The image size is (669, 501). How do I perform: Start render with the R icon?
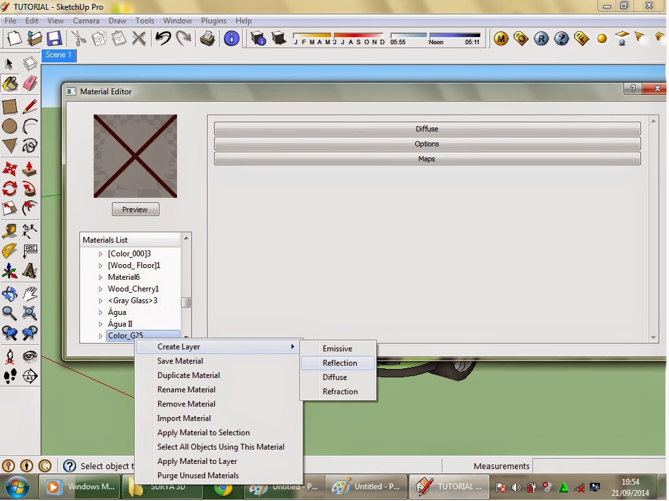coord(541,39)
